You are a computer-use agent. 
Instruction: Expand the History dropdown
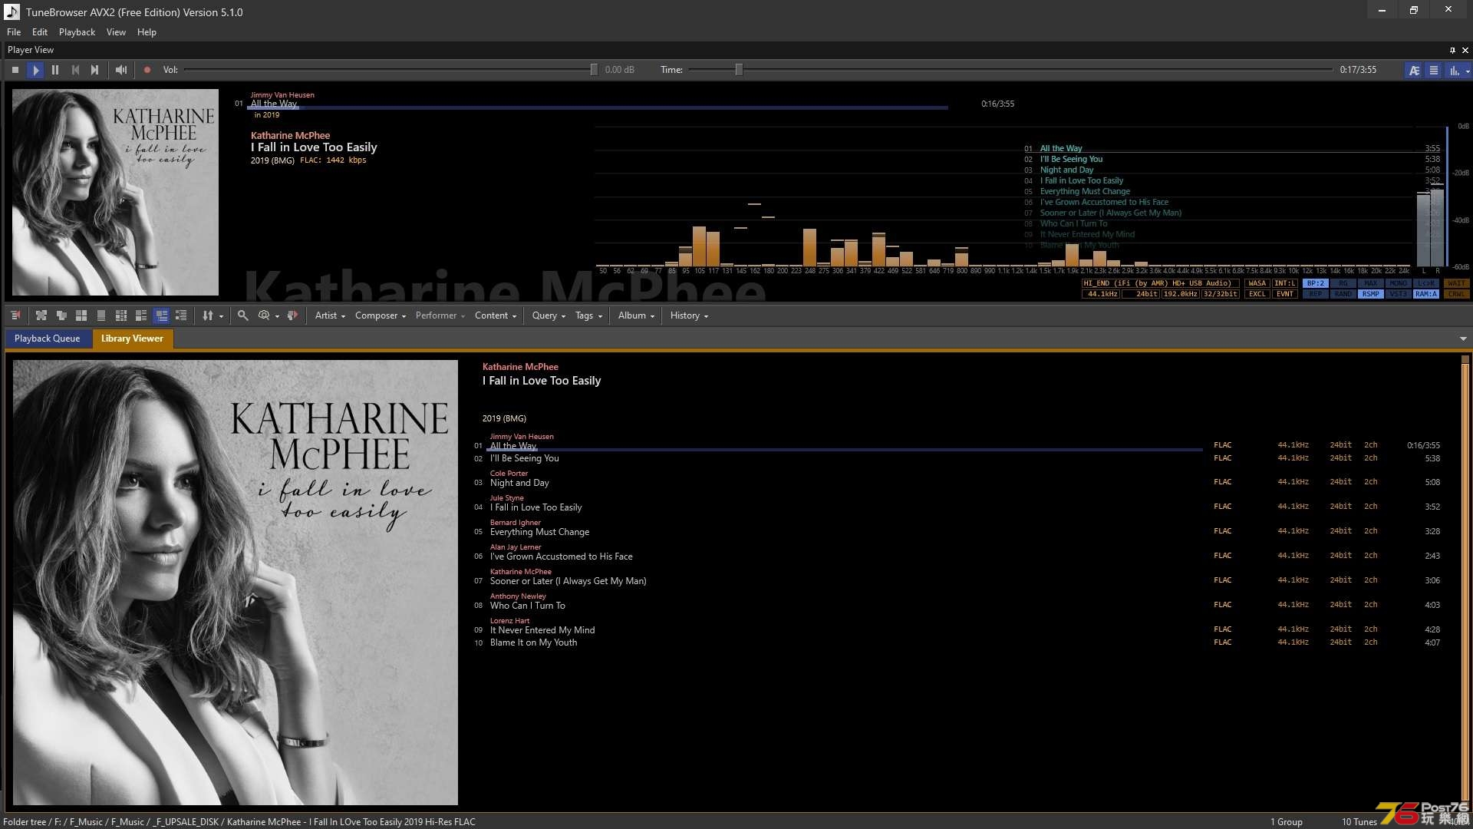click(689, 315)
